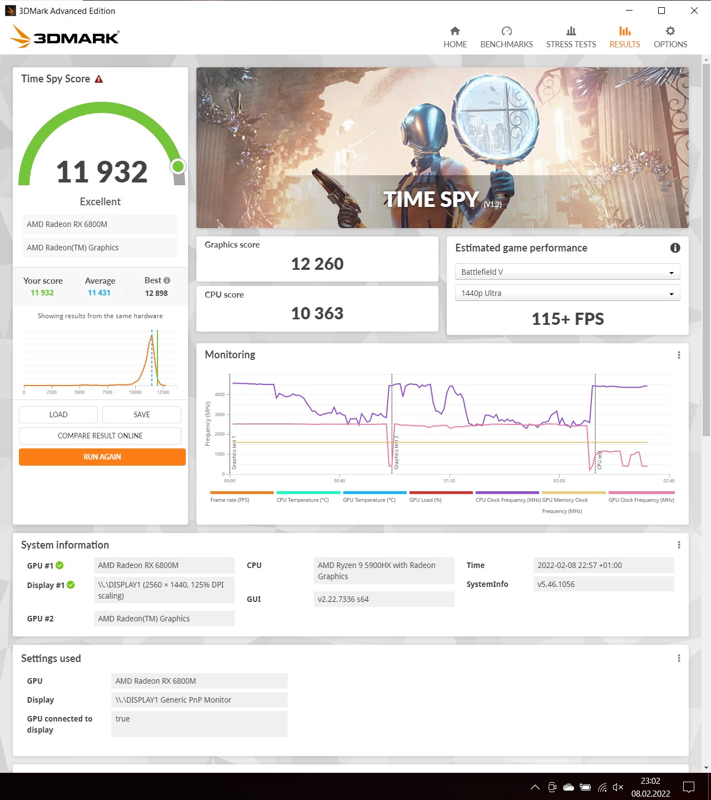Viewport: 711px width, 800px height.
Task: Click the 115+ FPS estimate
Action: [567, 319]
